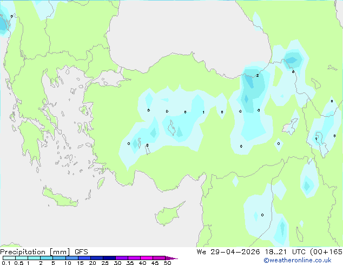Viewport: 343px width, 265px height.
Task: Click the 'GFS' model label
Action: pyautogui.click(x=81, y=252)
